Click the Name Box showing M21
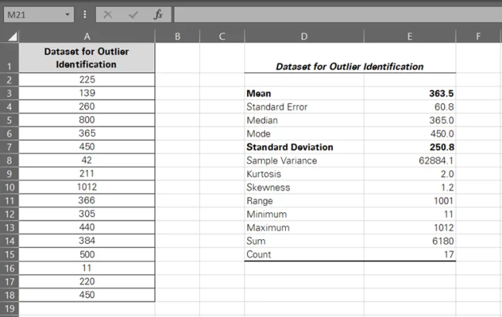502x317 pixels. coord(39,15)
